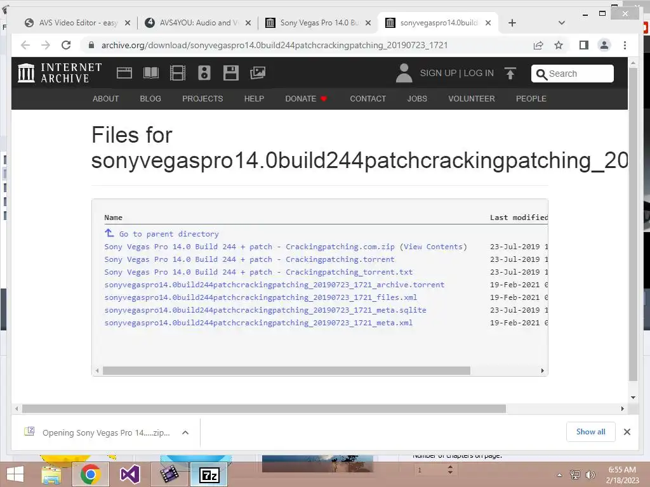This screenshot has height=487, width=650.
Task: Click the browser Back arrow
Action: (x=25, y=45)
